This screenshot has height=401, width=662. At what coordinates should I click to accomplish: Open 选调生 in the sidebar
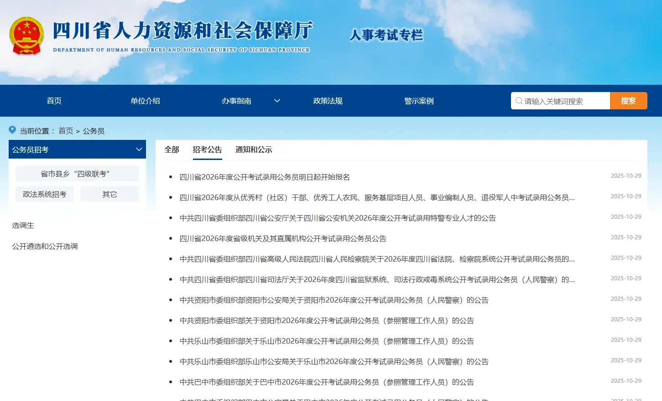click(23, 225)
